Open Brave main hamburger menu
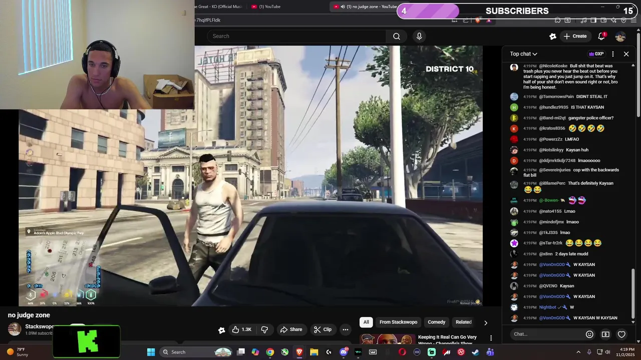 [x=633, y=20]
